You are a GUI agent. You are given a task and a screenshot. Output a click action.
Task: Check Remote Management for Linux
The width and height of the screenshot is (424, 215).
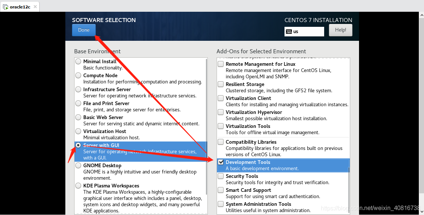[221, 64]
